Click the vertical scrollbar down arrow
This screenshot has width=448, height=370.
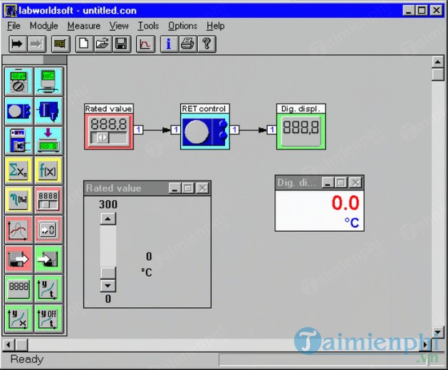click(438, 332)
